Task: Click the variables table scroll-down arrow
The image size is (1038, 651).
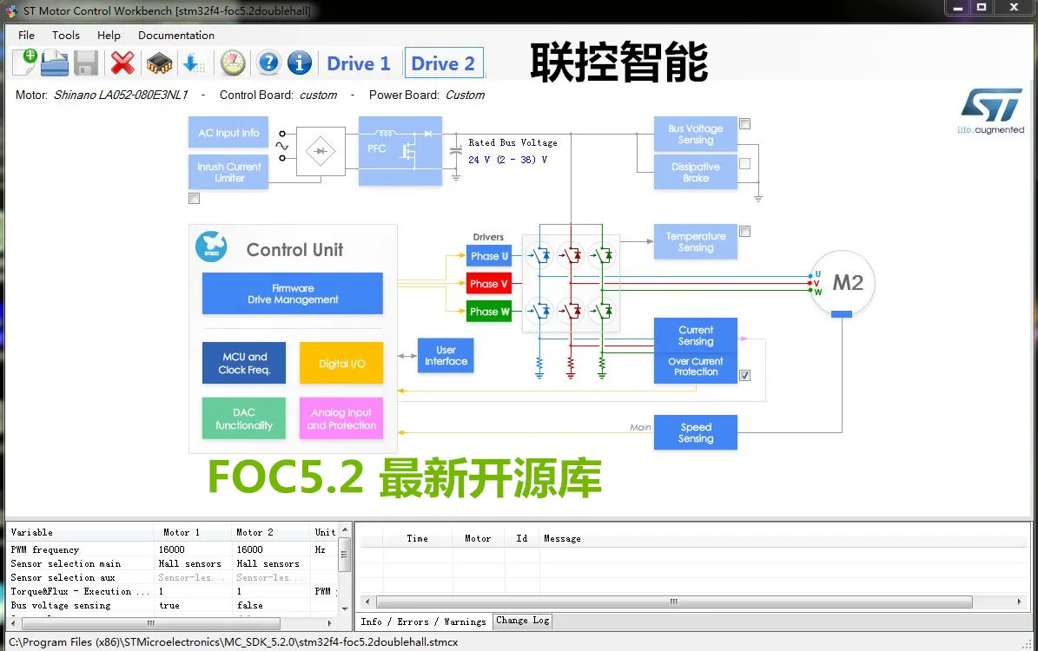Action: (x=344, y=608)
